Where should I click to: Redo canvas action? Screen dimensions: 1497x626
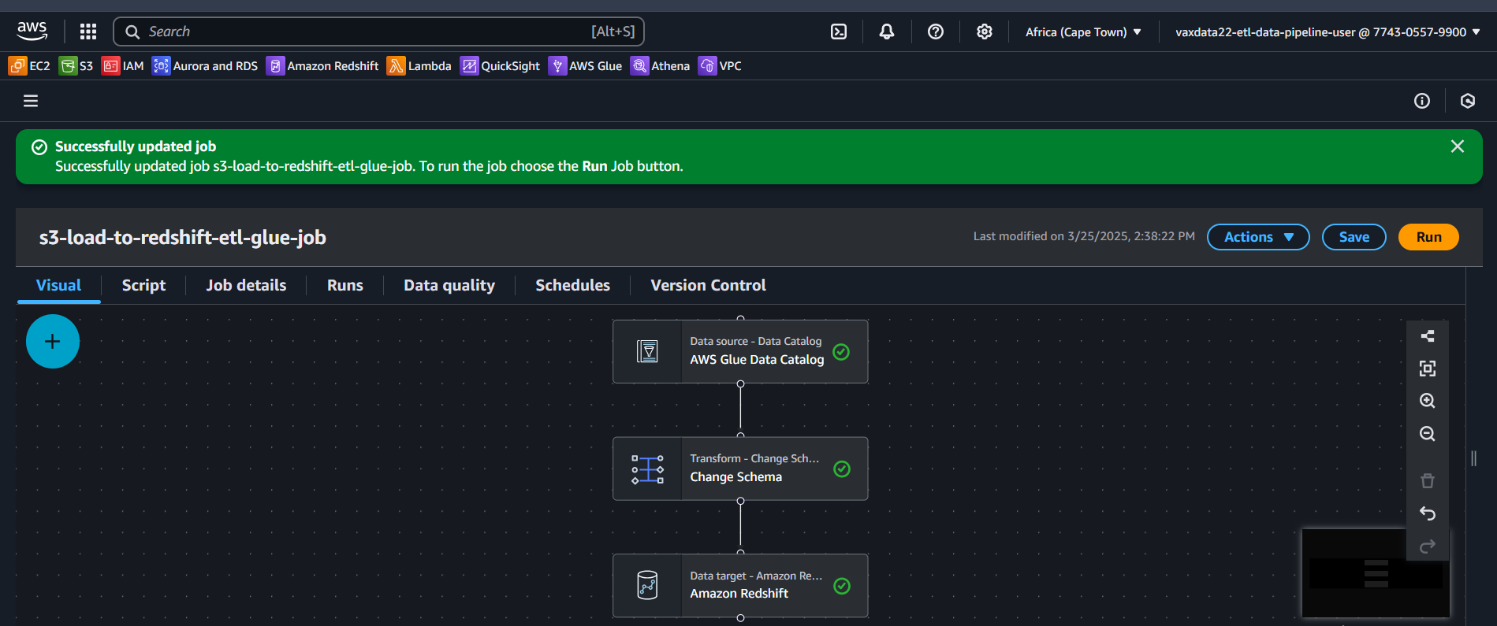coord(1428,546)
